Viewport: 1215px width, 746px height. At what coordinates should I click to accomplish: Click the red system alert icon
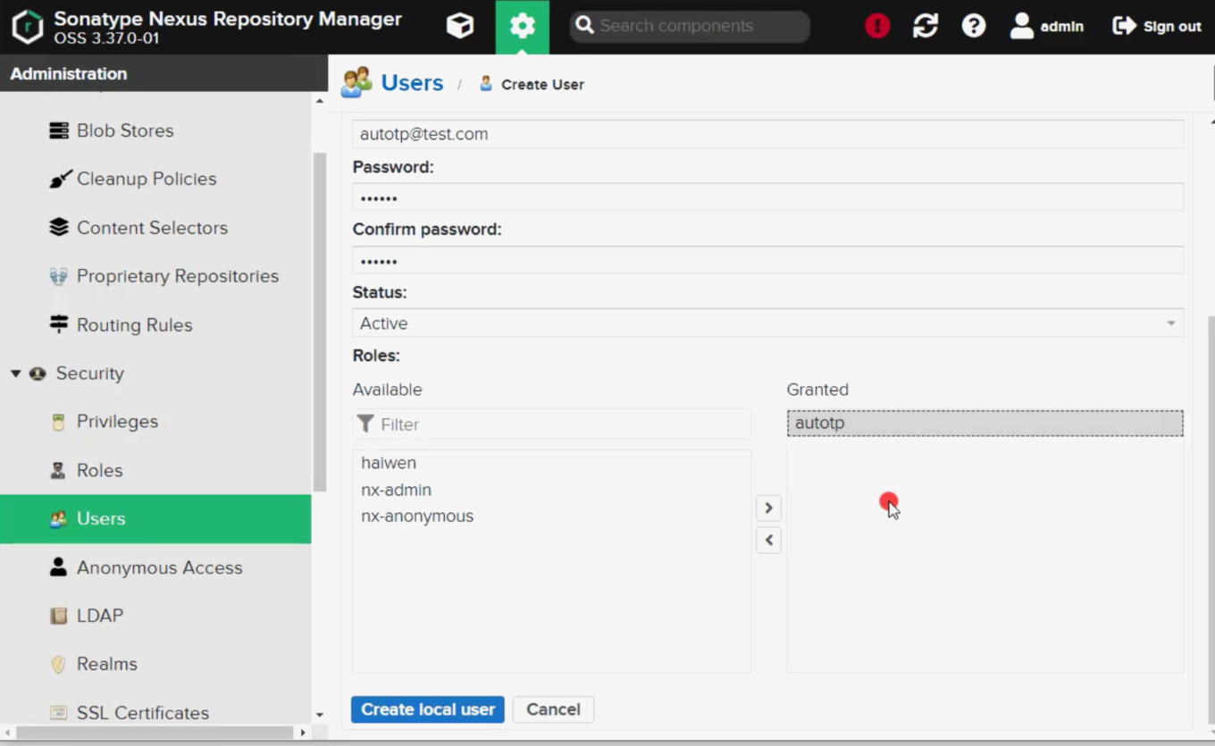click(x=877, y=26)
